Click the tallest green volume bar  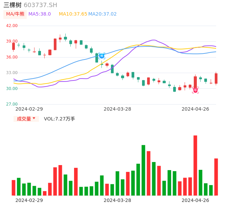[143, 170]
